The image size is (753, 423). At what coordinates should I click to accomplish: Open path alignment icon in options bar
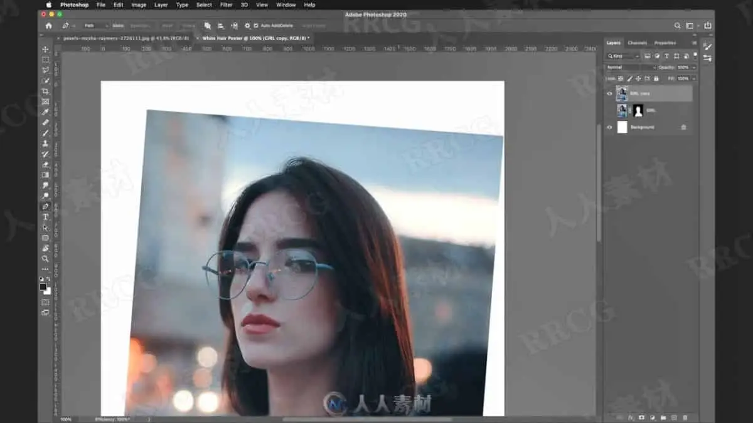click(221, 26)
